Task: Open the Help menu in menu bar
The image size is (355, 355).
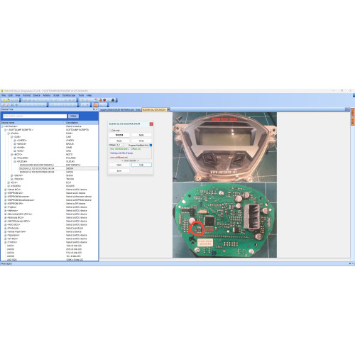Action: click(89, 95)
